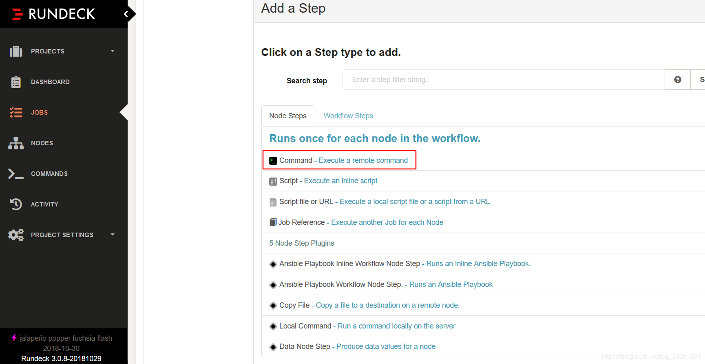Screen dimensions: 705x364
Task: Click 'jalapeño popper fuchsia flash' version name
Action: click(x=66, y=338)
